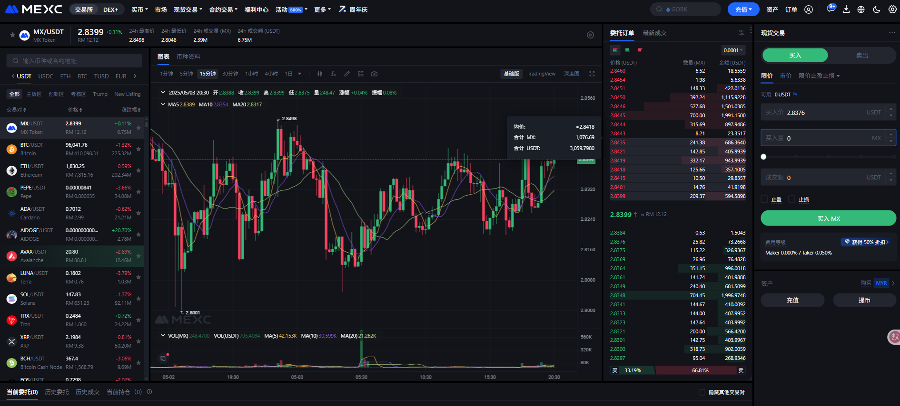The width and height of the screenshot is (900, 406).
Task: Click the 买入量 quantity input field
Action: click(828, 138)
